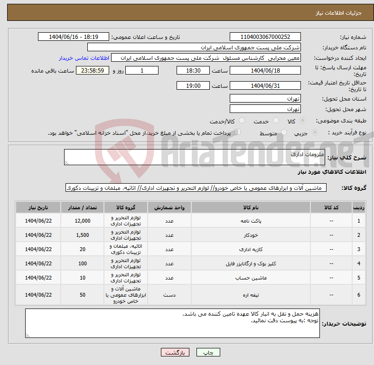Click the چاپ print button
374x365 pixels.
[208, 352]
